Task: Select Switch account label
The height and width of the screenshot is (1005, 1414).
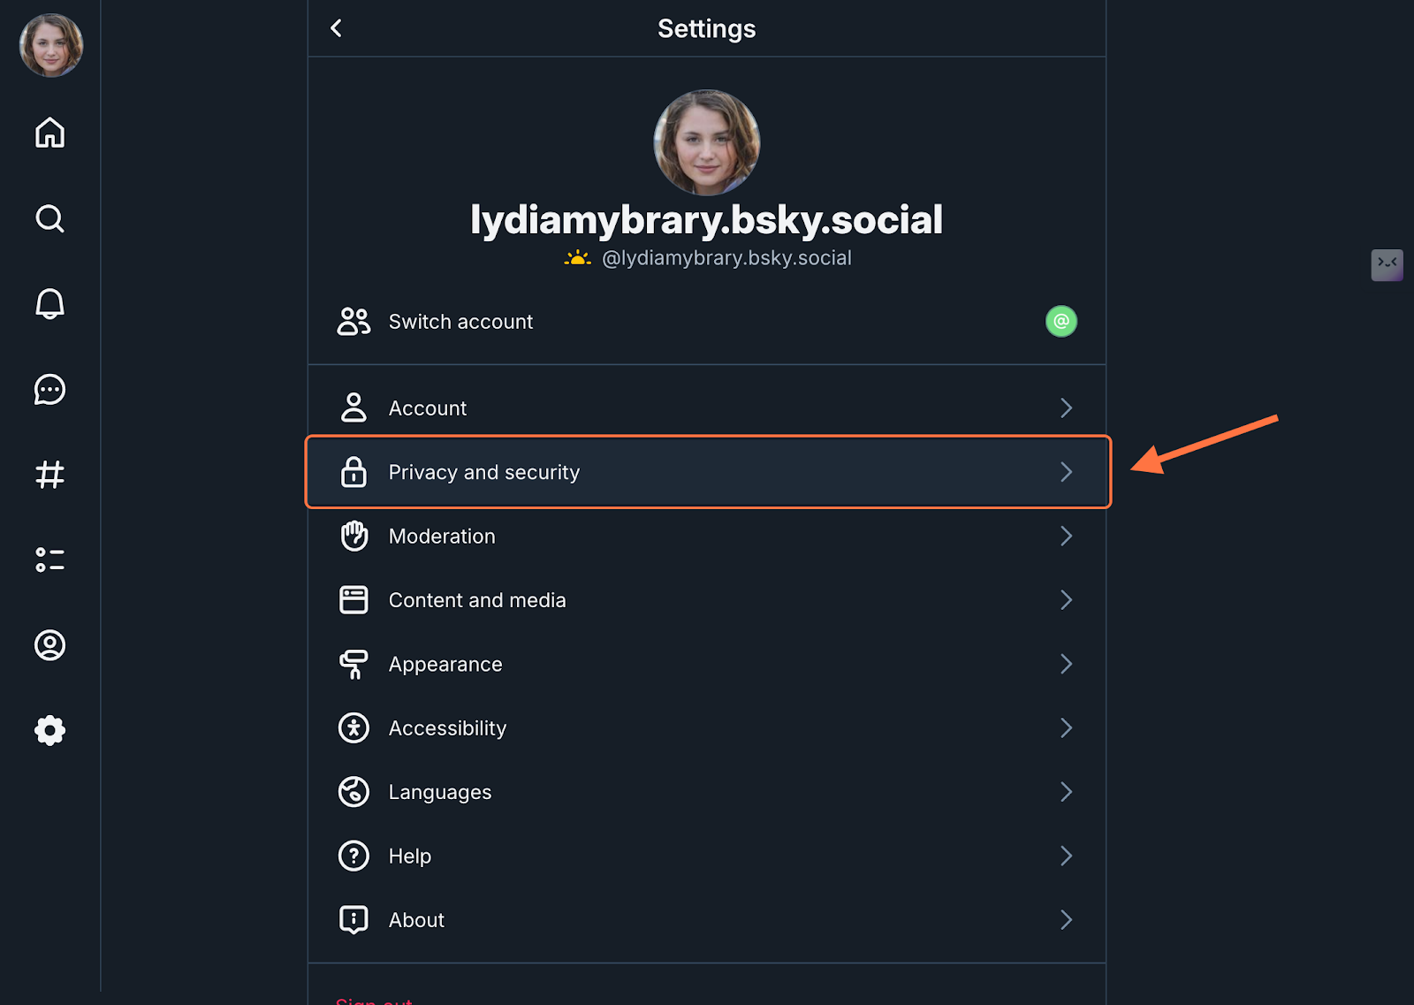Action: point(460,322)
